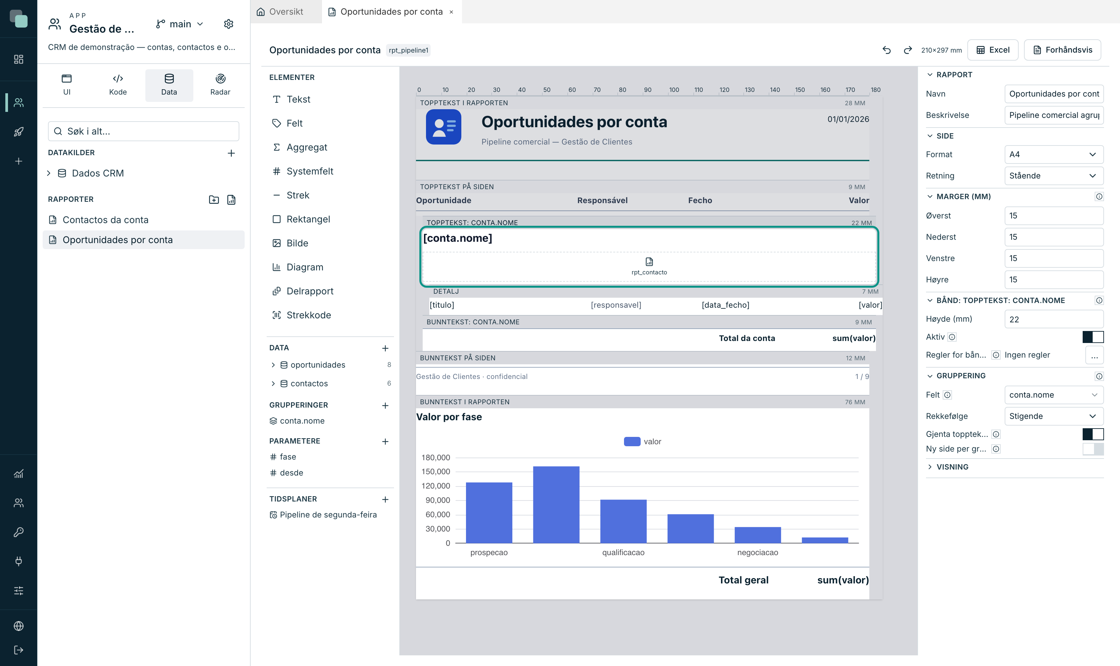Click the redo arrow icon
The height and width of the screenshot is (666, 1120).
coord(908,50)
